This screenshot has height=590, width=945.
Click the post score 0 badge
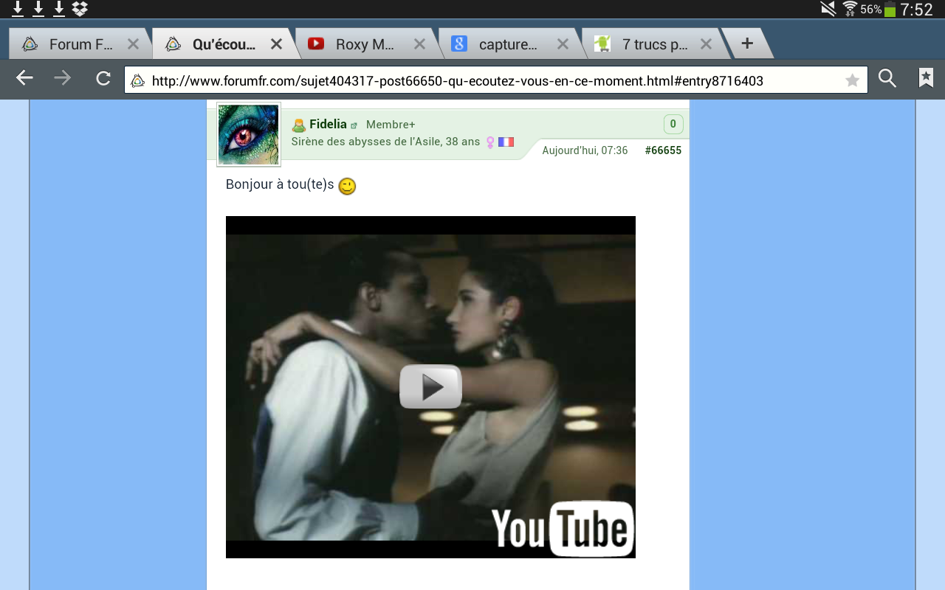[673, 124]
